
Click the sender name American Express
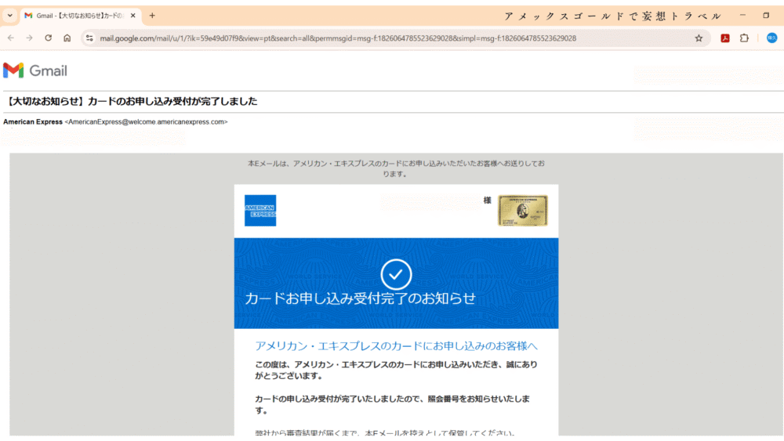[33, 122]
